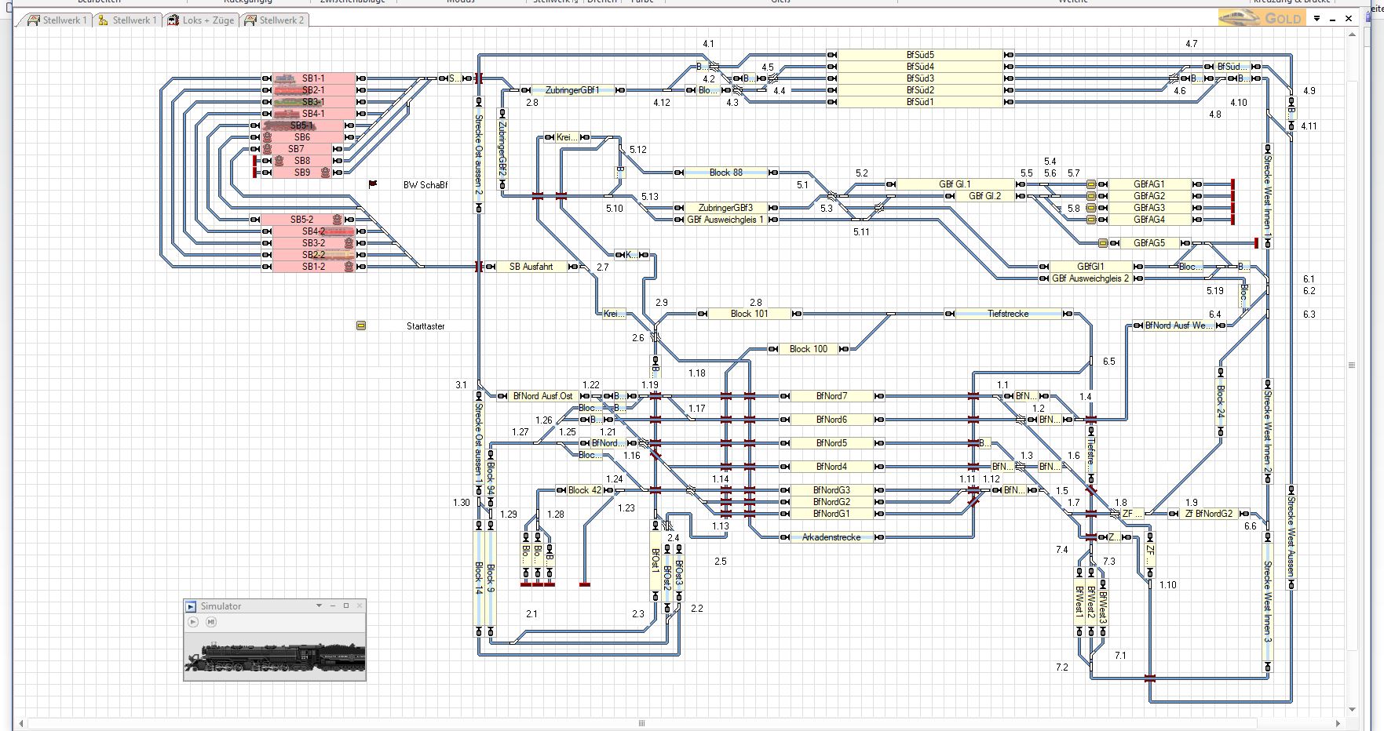Click the Gold train logo
The image size is (1384, 731).
(1261, 18)
